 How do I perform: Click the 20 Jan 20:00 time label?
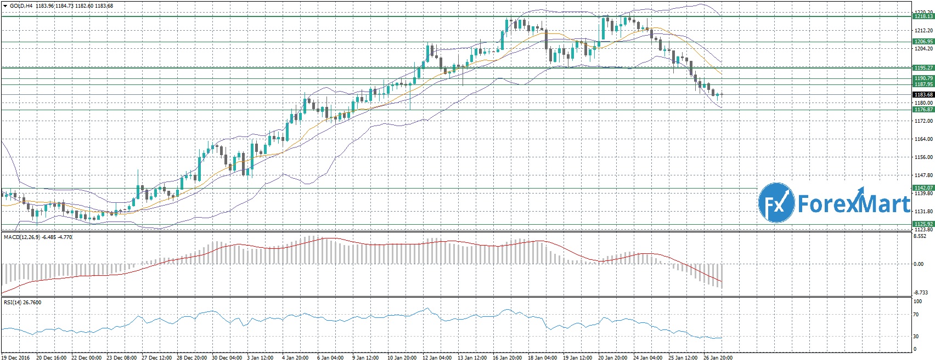point(613,358)
